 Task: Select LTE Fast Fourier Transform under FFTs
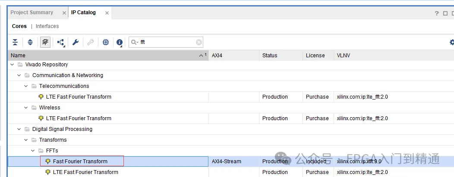(x=231, y=172)
